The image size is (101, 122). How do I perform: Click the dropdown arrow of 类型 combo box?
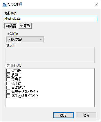pos(41,40)
